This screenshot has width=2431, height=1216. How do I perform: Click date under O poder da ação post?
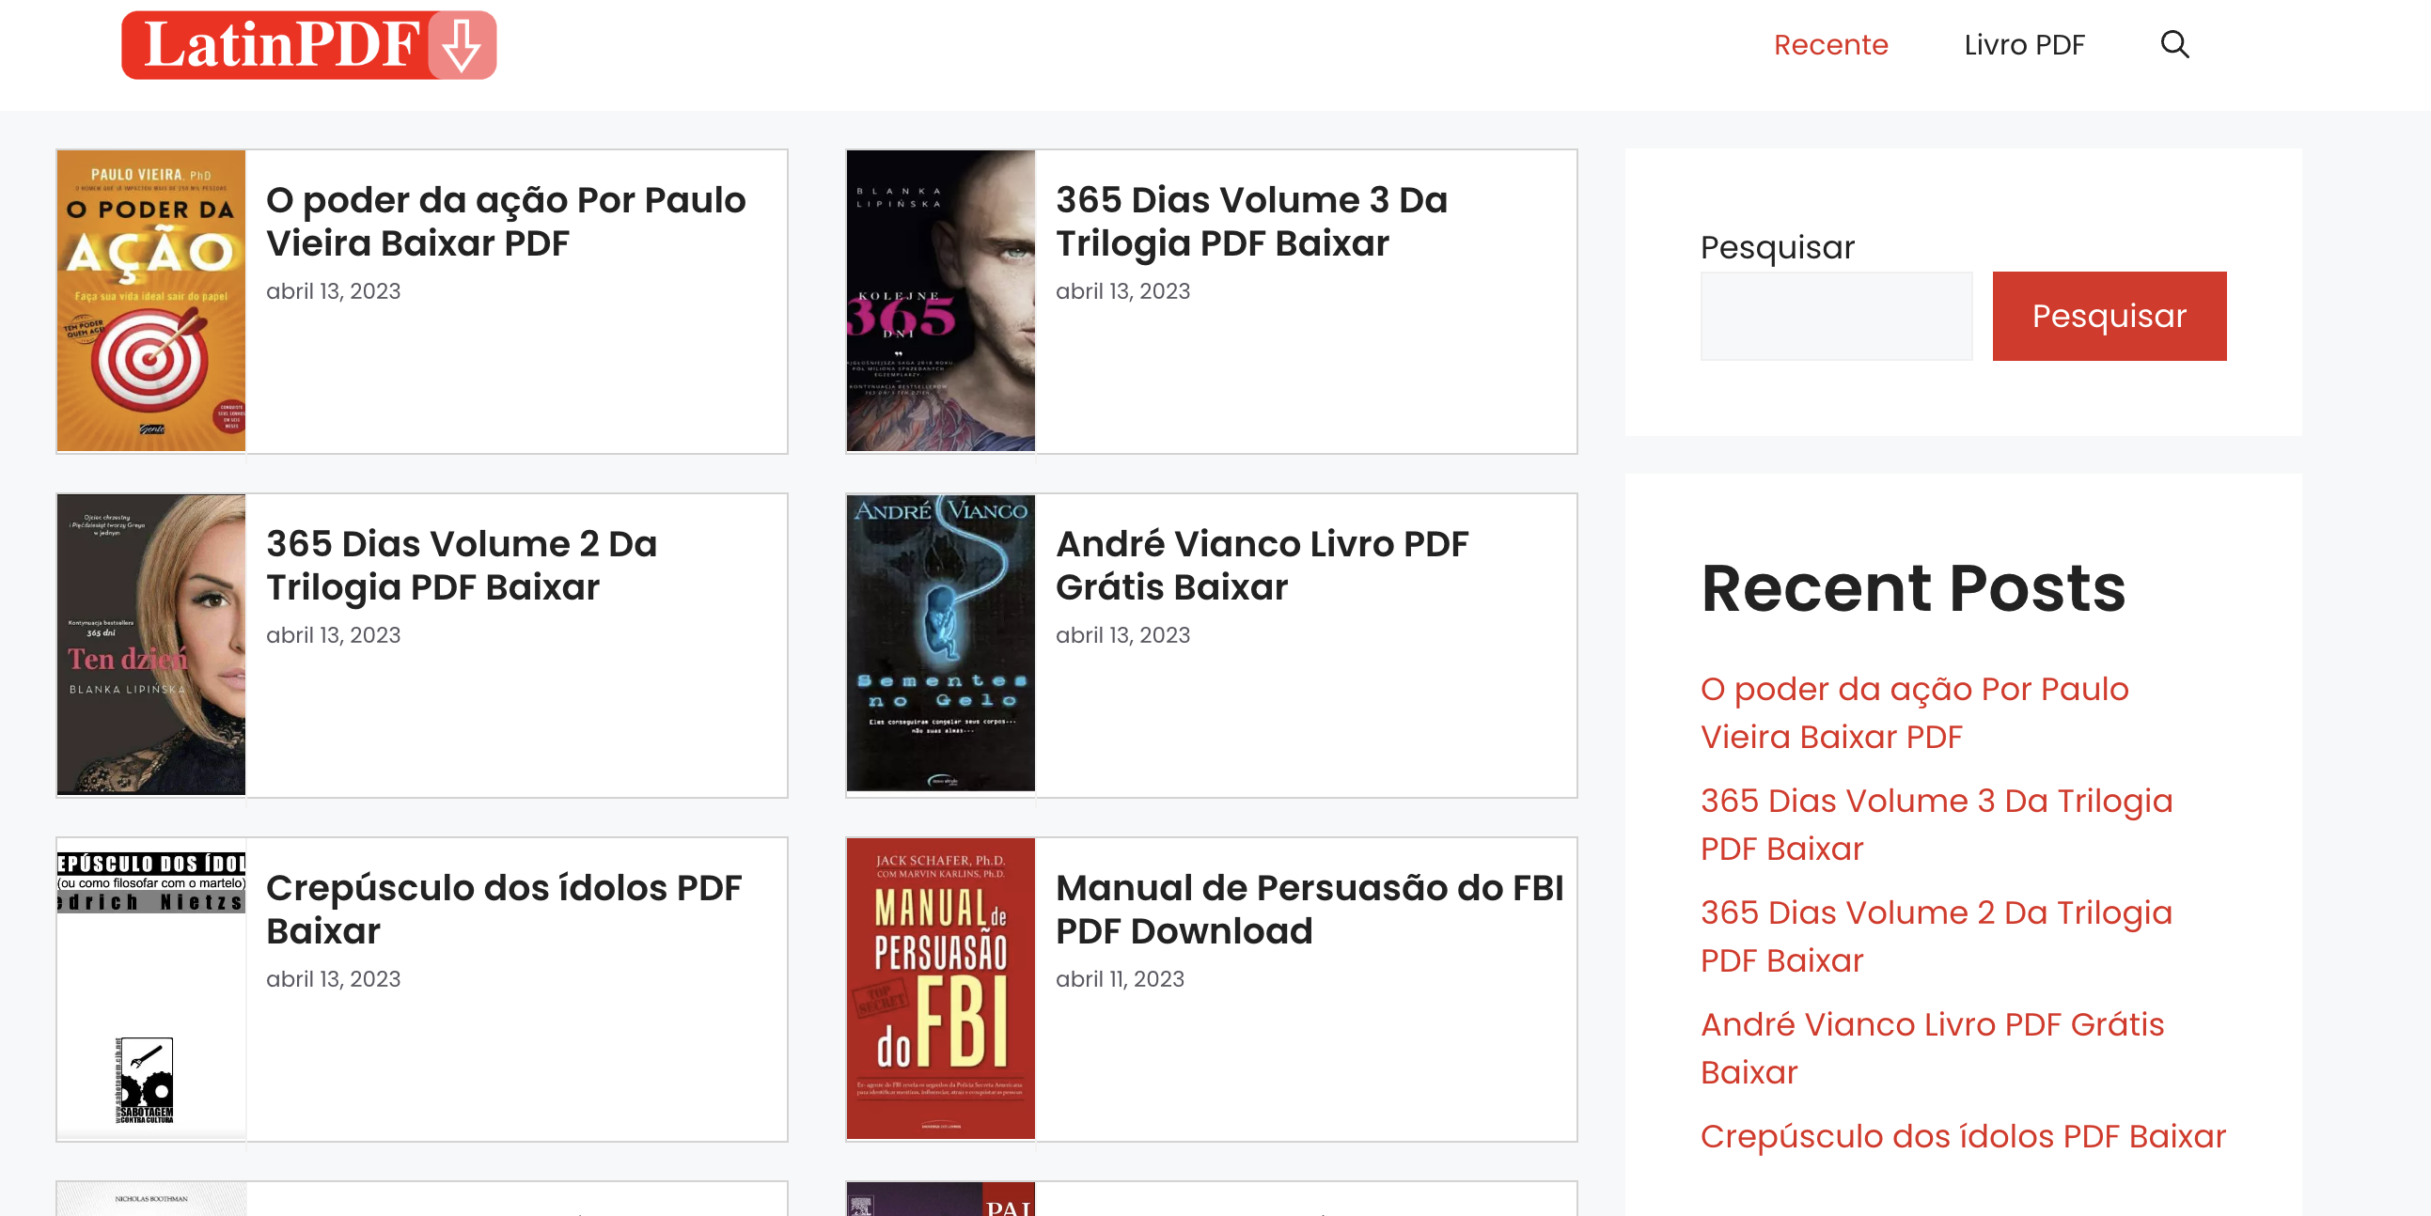pos(333,291)
